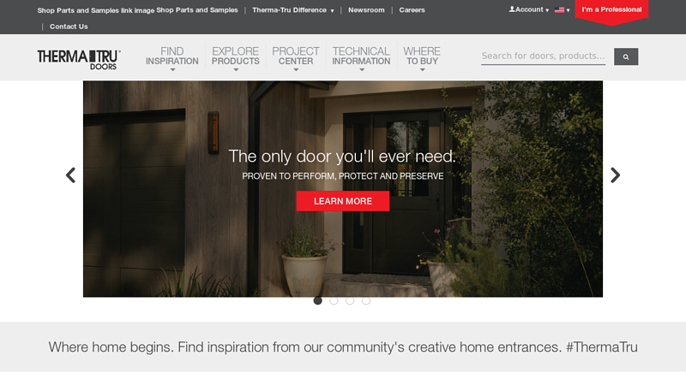
Task: Click the US flag country selector
Action: [x=560, y=10]
